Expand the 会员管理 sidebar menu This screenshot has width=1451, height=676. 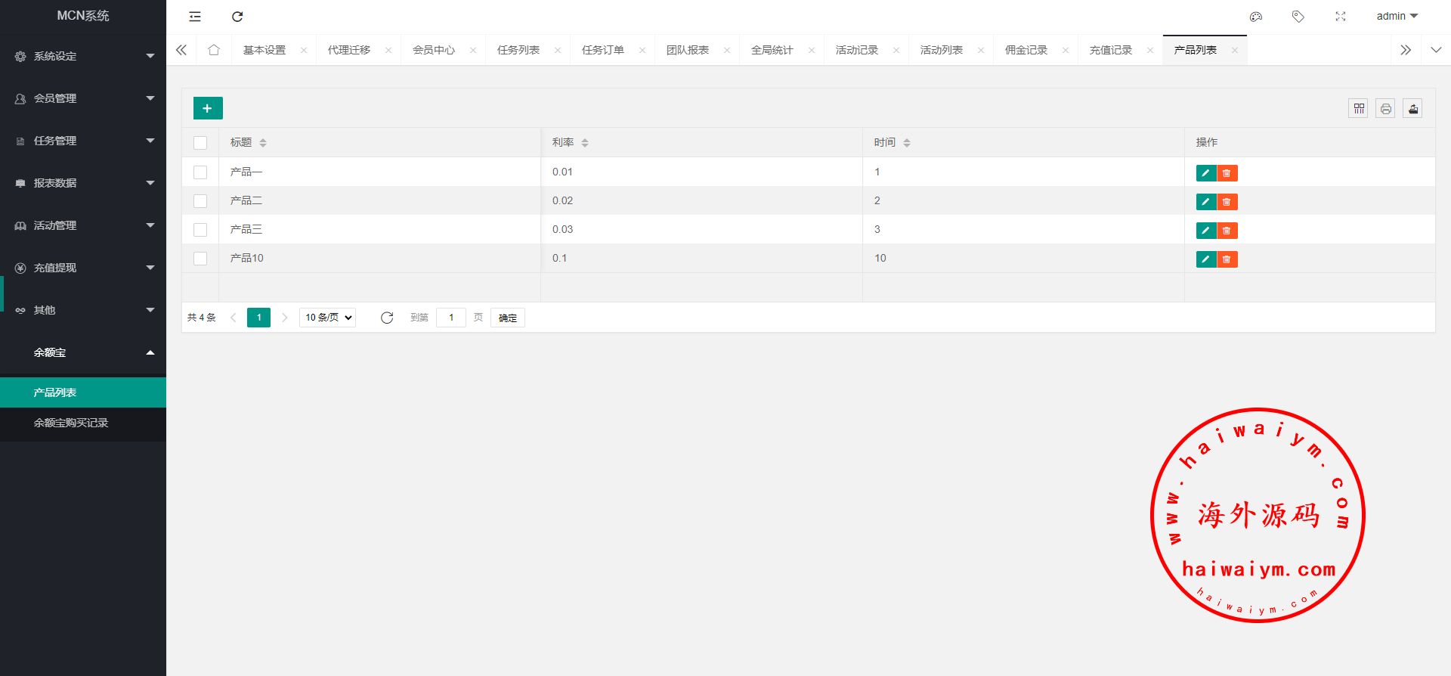coord(83,98)
